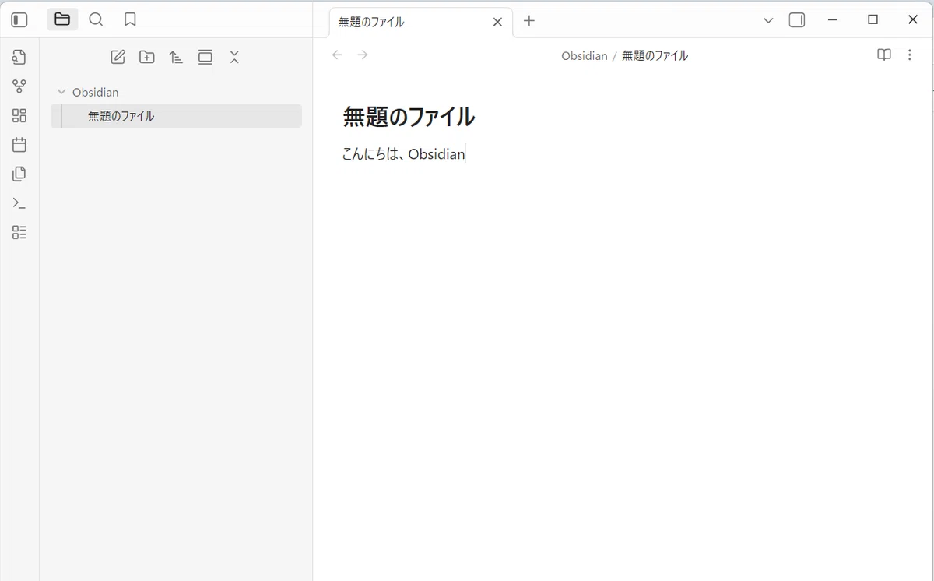Open a new tab with plus

(529, 21)
